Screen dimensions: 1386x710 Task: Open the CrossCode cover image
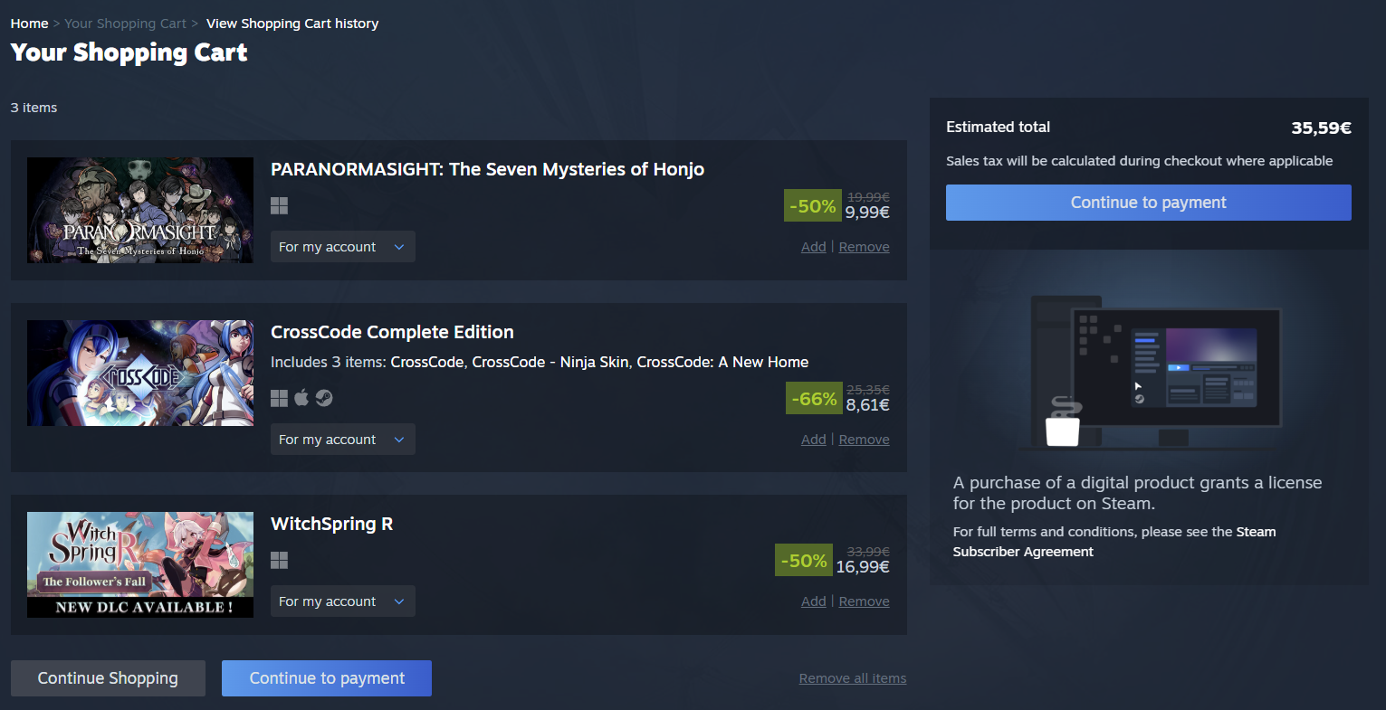(x=140, y=373)
